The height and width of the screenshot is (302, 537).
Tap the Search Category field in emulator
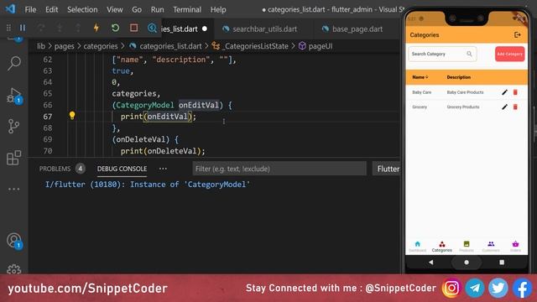(442, 54)
